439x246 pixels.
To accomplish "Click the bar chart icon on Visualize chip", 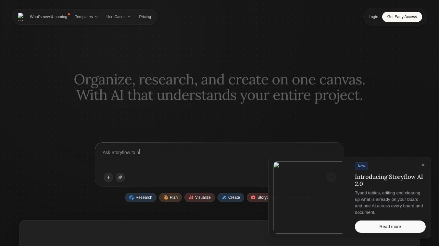I will (191, 197).
